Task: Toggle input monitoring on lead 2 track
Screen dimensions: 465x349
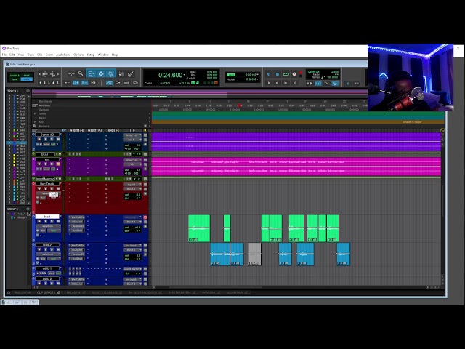Action: coord(45,249)
